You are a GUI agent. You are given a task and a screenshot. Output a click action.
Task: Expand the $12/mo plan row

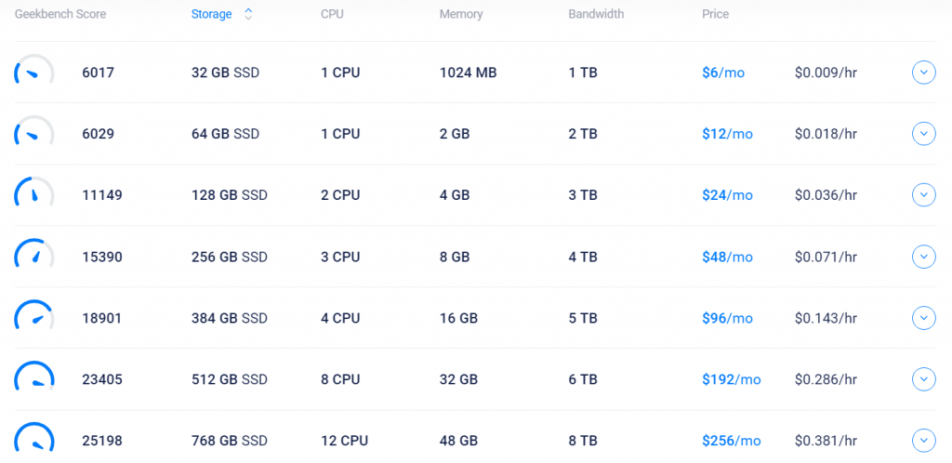tap(923, 134)
